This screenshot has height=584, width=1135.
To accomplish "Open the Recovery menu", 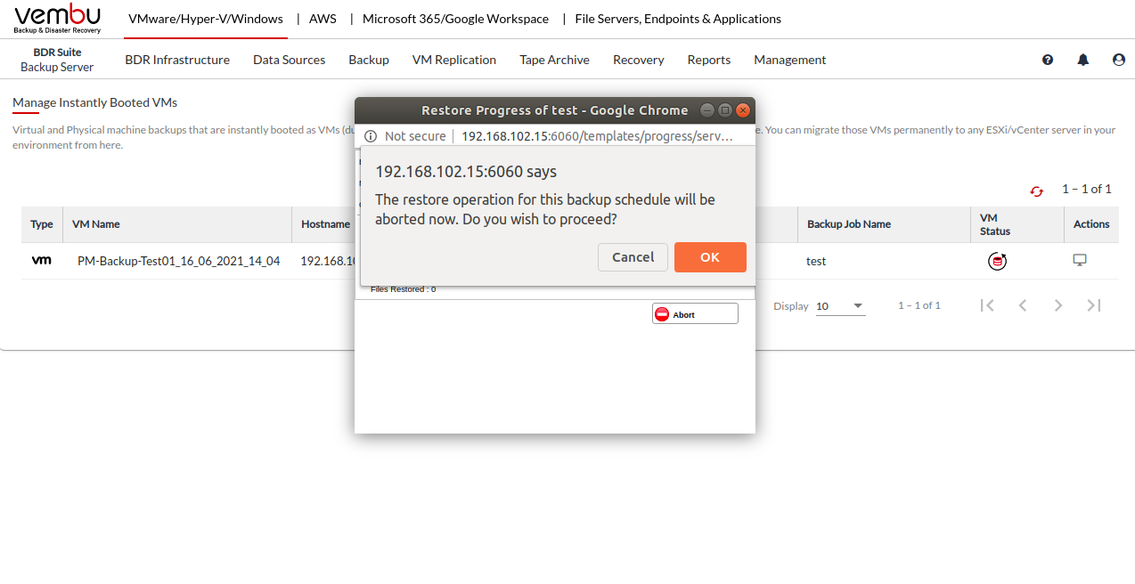I will 638,60.
